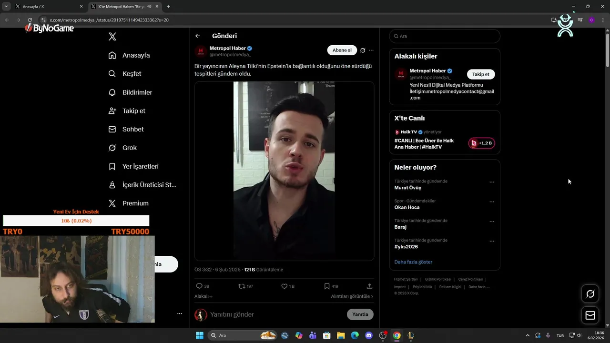This screenshot has height=343, width=610.
Task: Click the Grok icon on the post
Action: (x=363, y=50)
